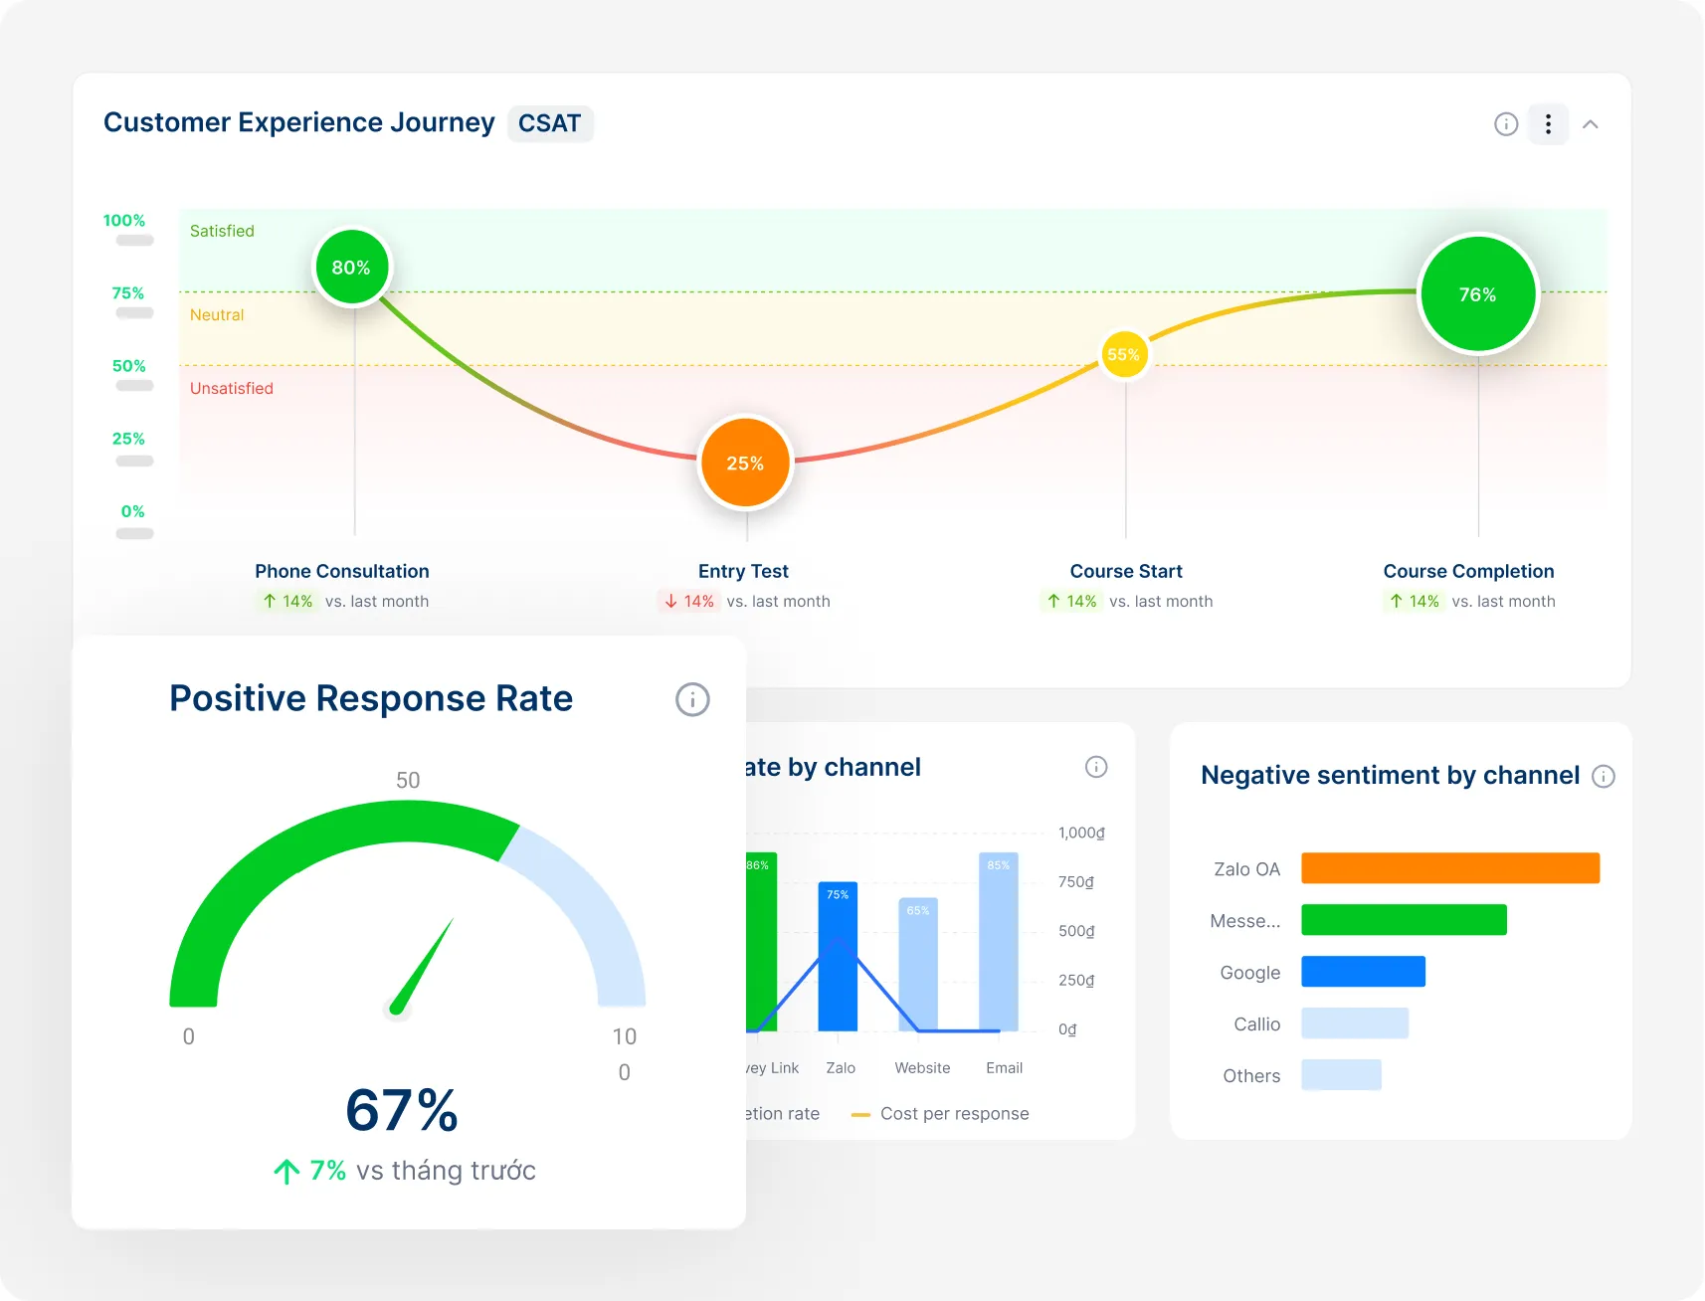Click the 80% Phone Consultation node
Viewport: 1705px width, 1301px height.
tap(351, 268)
